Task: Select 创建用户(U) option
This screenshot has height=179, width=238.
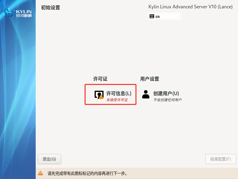Action: 166,93
